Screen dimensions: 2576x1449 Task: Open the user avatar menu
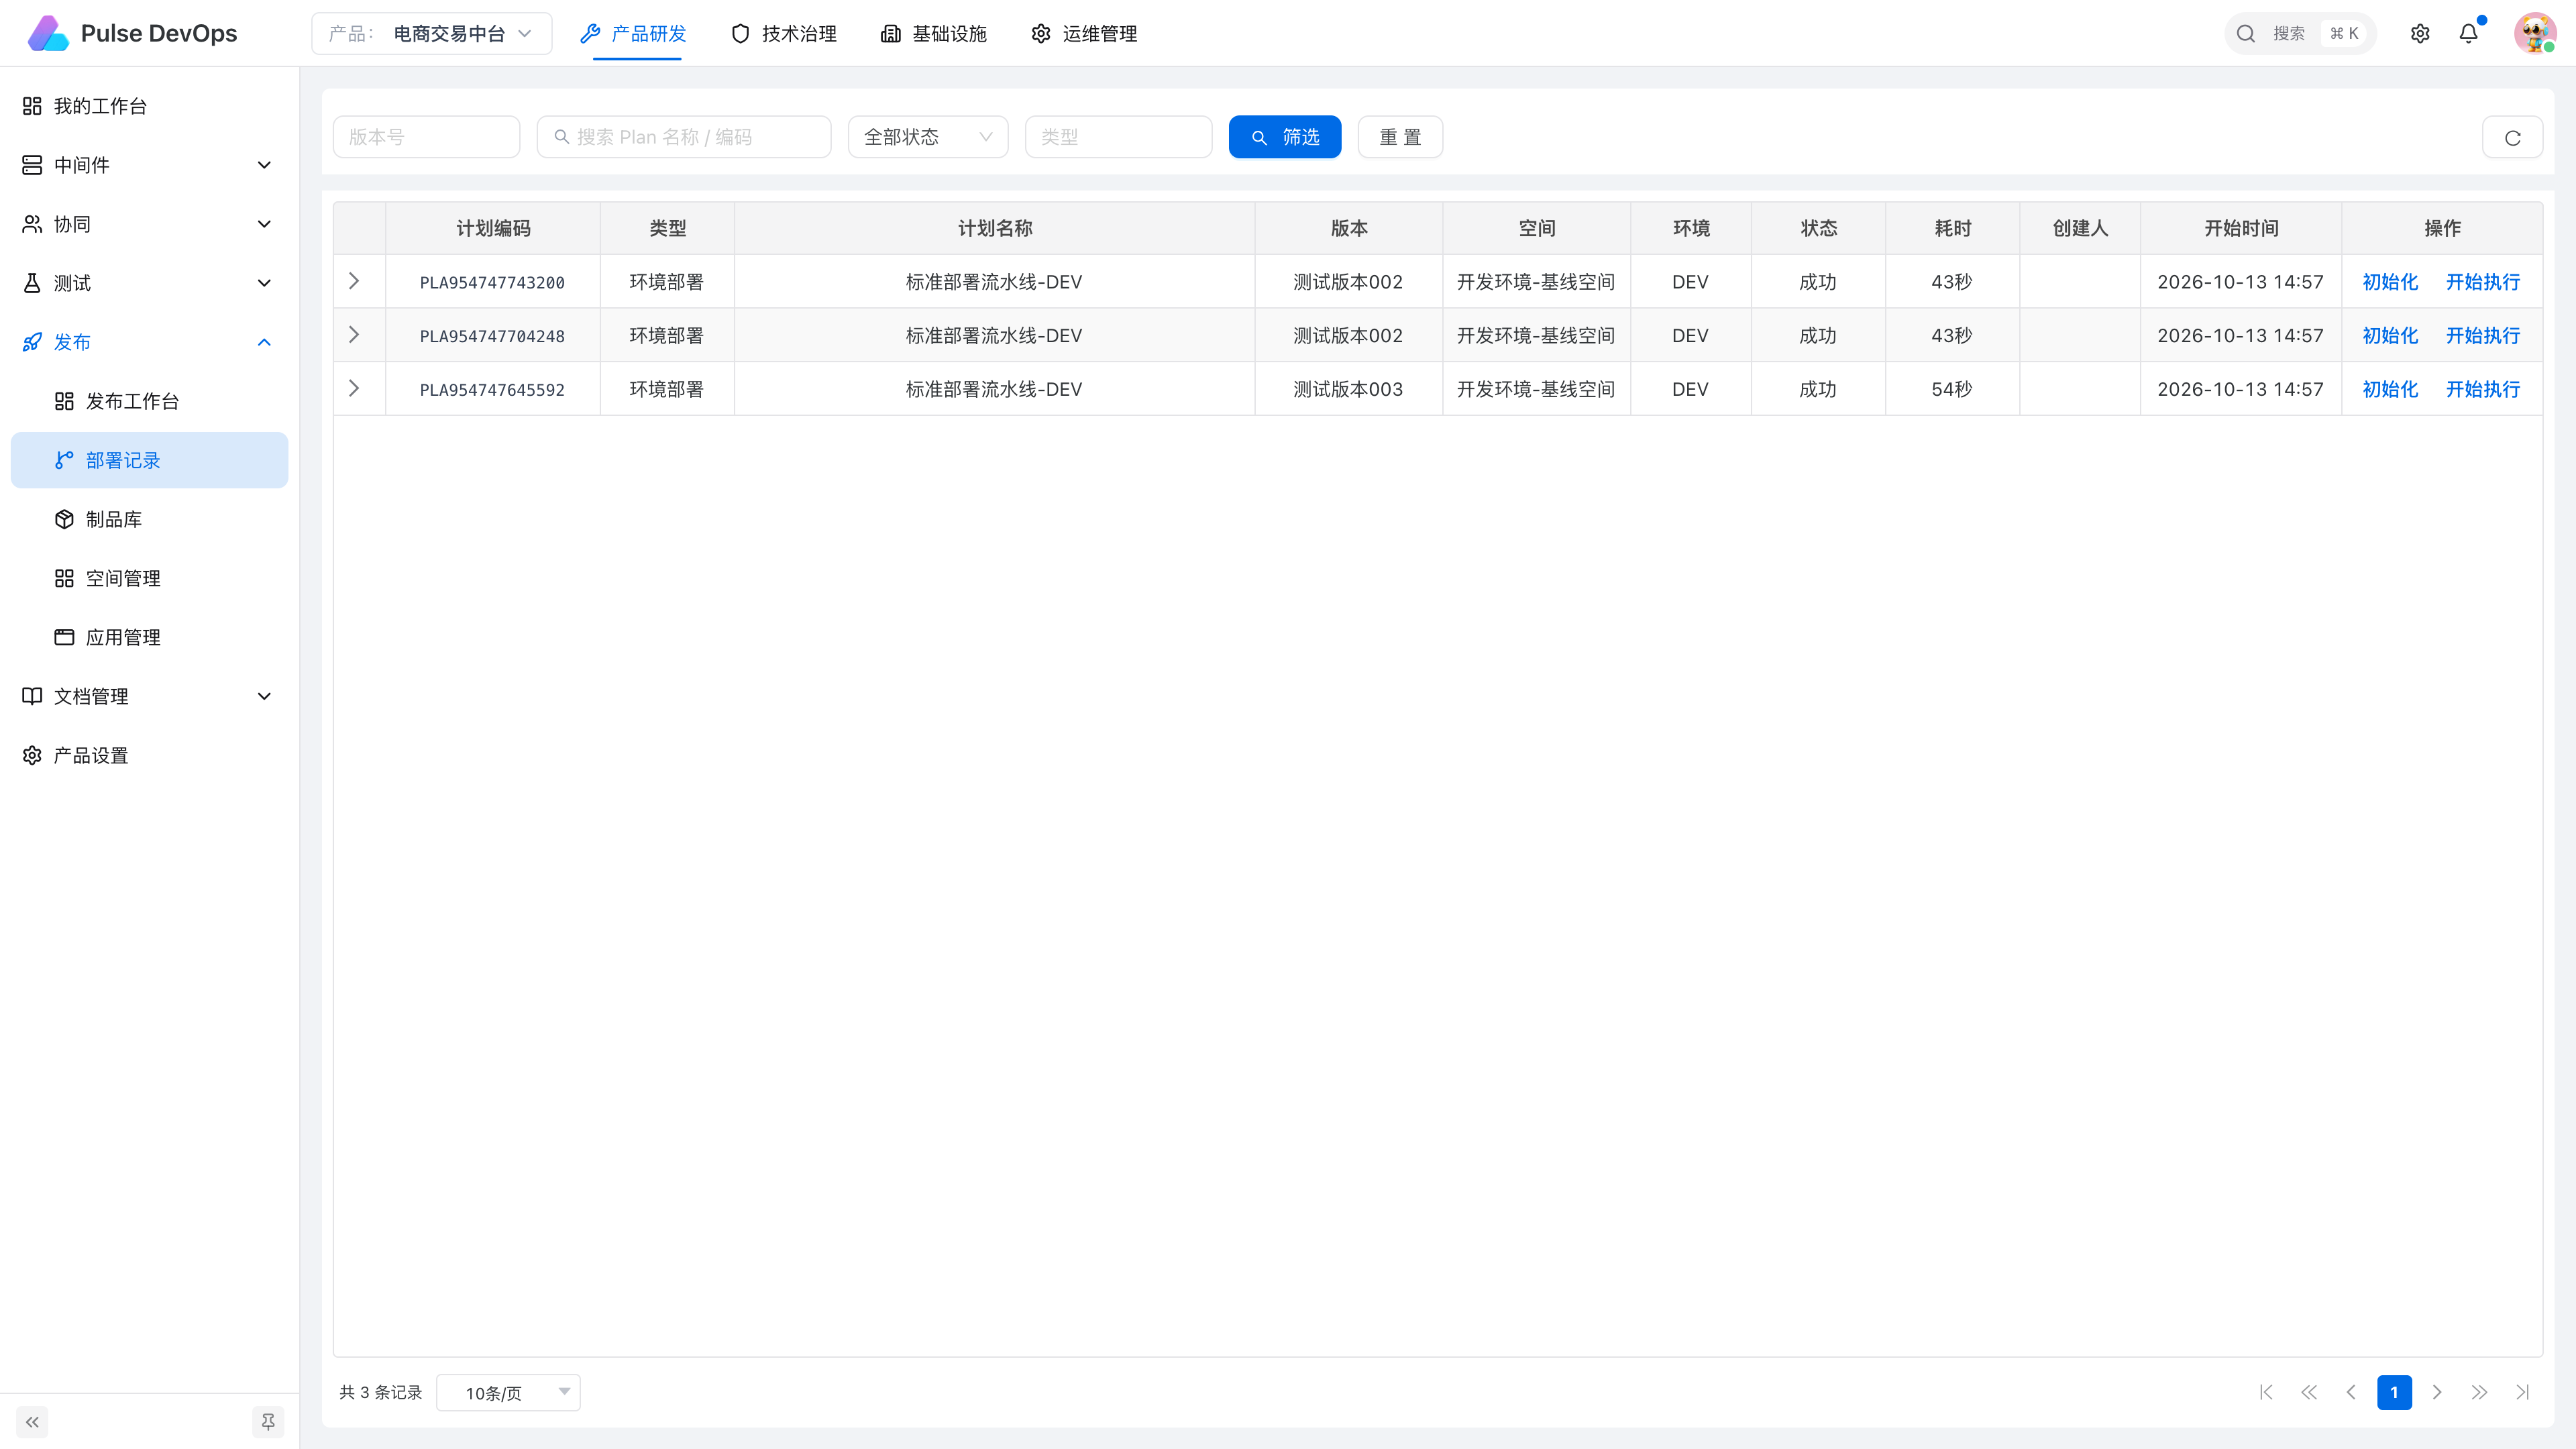2535,33
